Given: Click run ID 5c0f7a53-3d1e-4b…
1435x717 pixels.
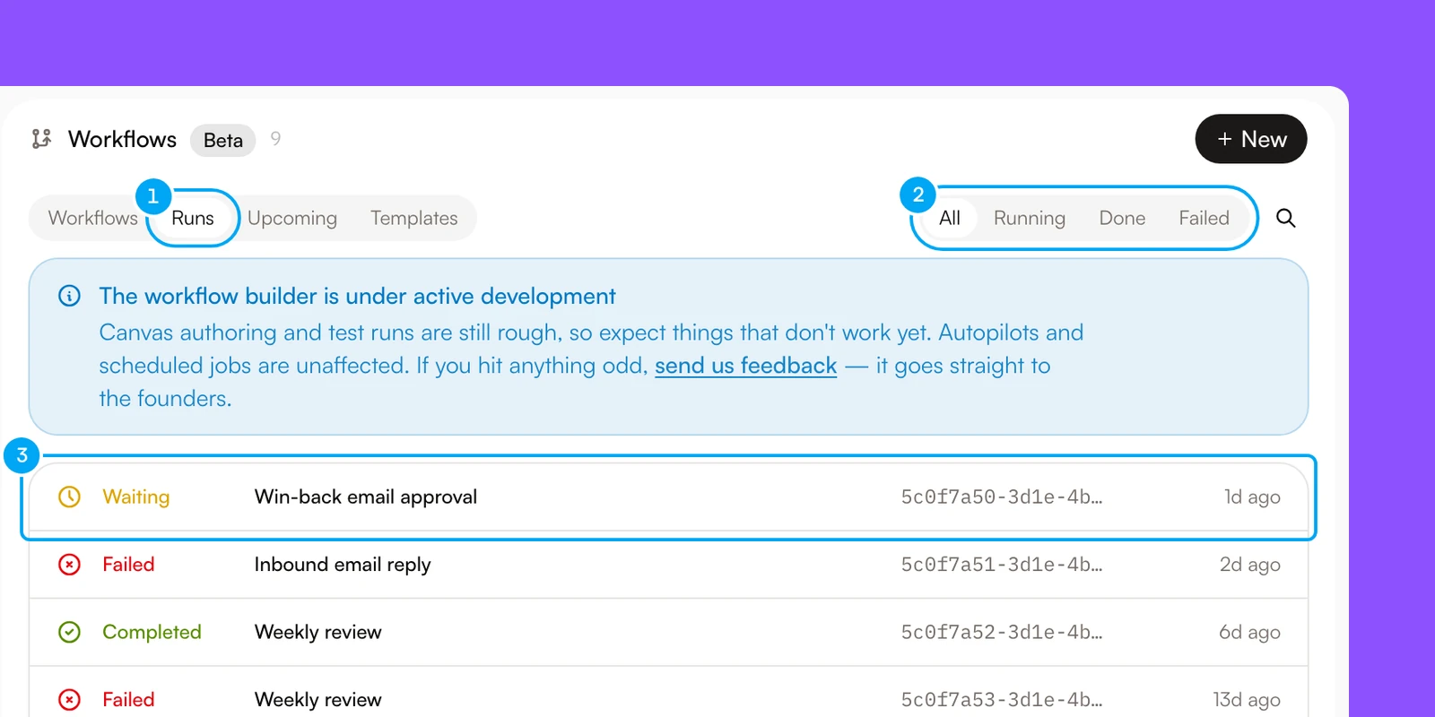Looking at the screenshot, I should (x=1002, y=700).
